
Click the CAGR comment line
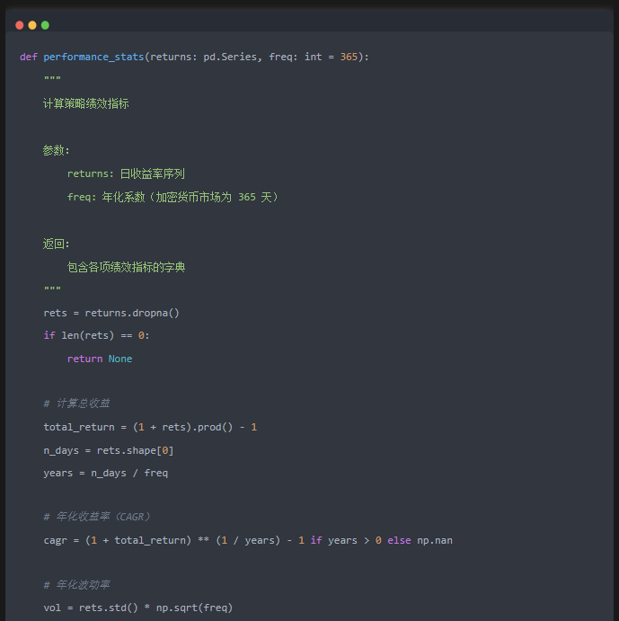(97, 517)
